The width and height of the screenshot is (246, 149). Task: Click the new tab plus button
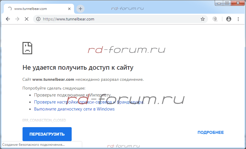[80, 9]
